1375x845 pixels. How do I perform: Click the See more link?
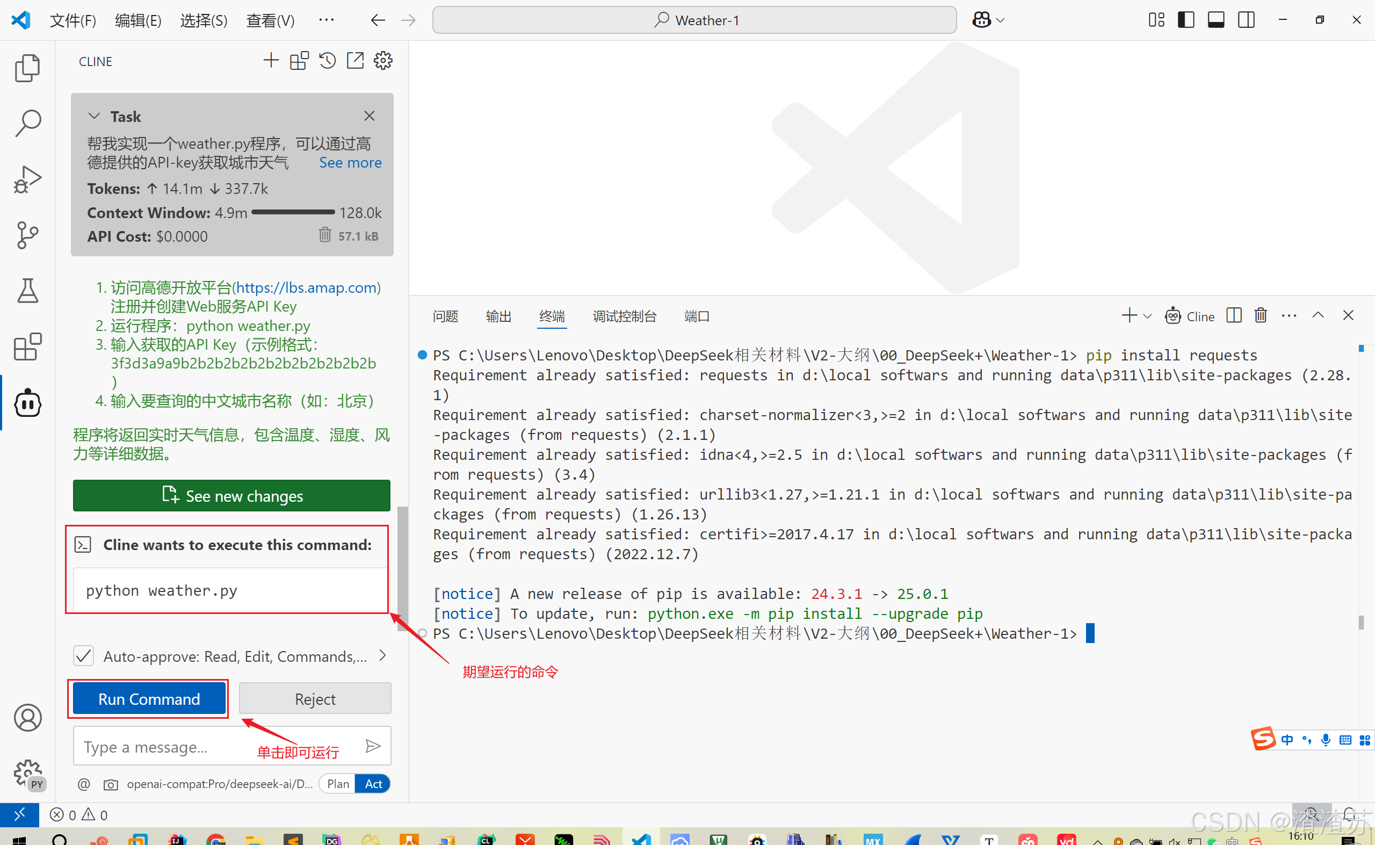tap(350, 163)
